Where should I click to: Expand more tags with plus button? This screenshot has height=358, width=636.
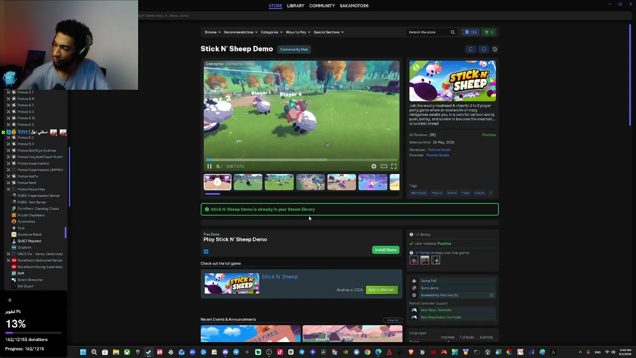(x=491, y=193)
